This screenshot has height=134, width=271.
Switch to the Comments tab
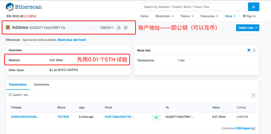coord(41,84)
